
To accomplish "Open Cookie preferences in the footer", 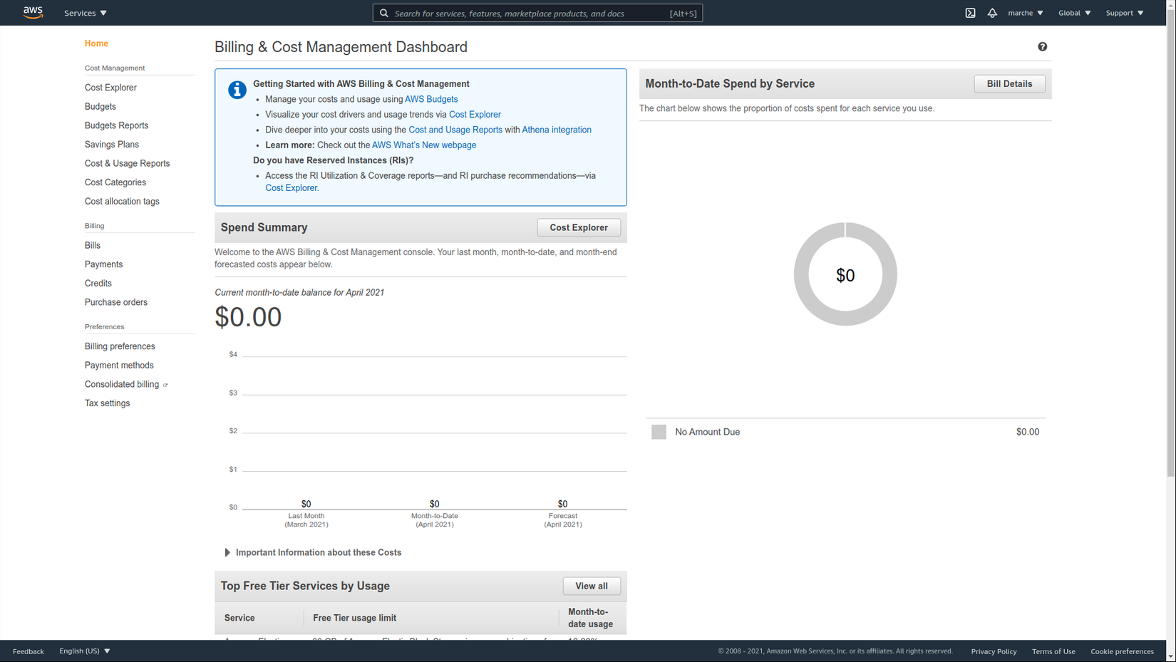I will point(1122,651).
